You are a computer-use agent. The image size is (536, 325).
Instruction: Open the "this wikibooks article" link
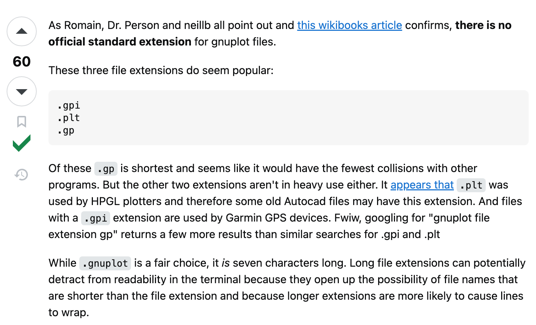(350, 25)
